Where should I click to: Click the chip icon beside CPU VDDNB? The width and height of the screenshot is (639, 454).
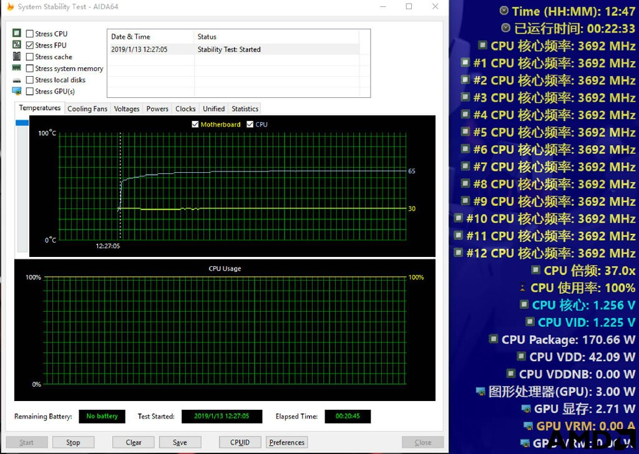tap(510, 374)
